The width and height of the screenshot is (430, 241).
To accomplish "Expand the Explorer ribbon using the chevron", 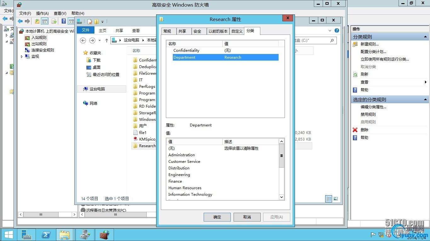I will click(x=330, y=30).
